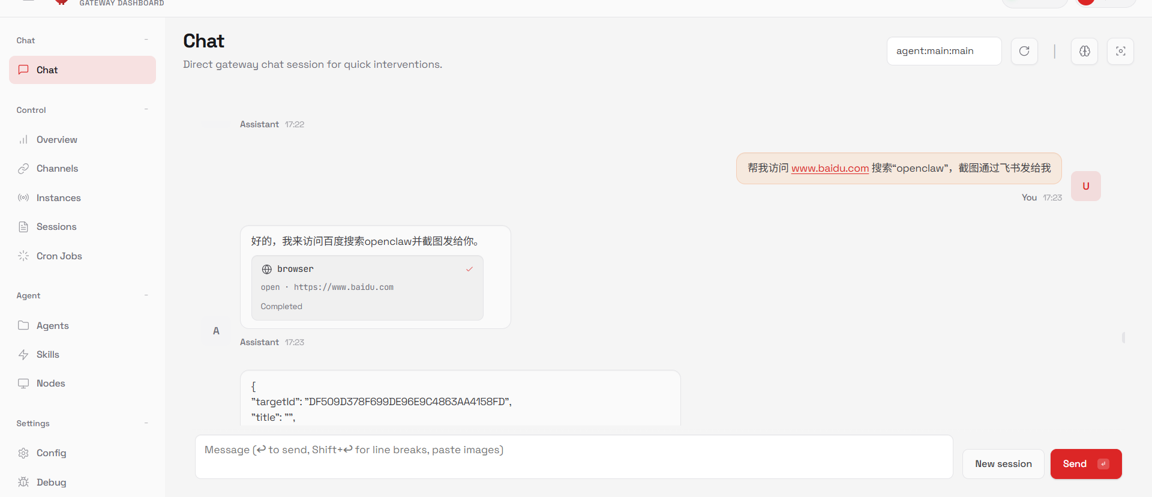Click the Channels link icon
Screen dimensions: 1152x497
tap(23, 169)
